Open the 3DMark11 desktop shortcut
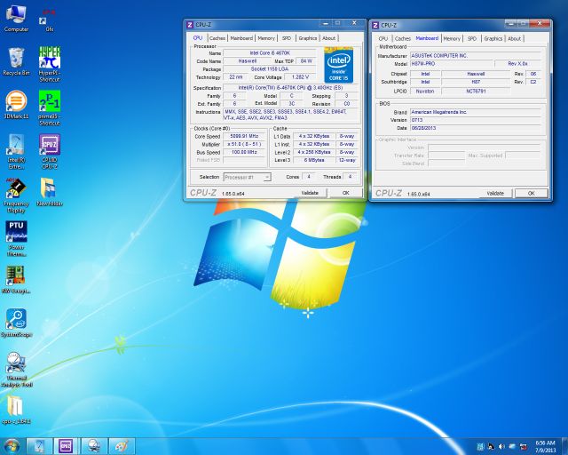Viewport: 568px width, 455px height. click(x=16, y=101)
